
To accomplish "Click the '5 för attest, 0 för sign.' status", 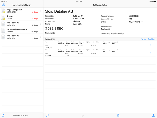I will 20,115.
